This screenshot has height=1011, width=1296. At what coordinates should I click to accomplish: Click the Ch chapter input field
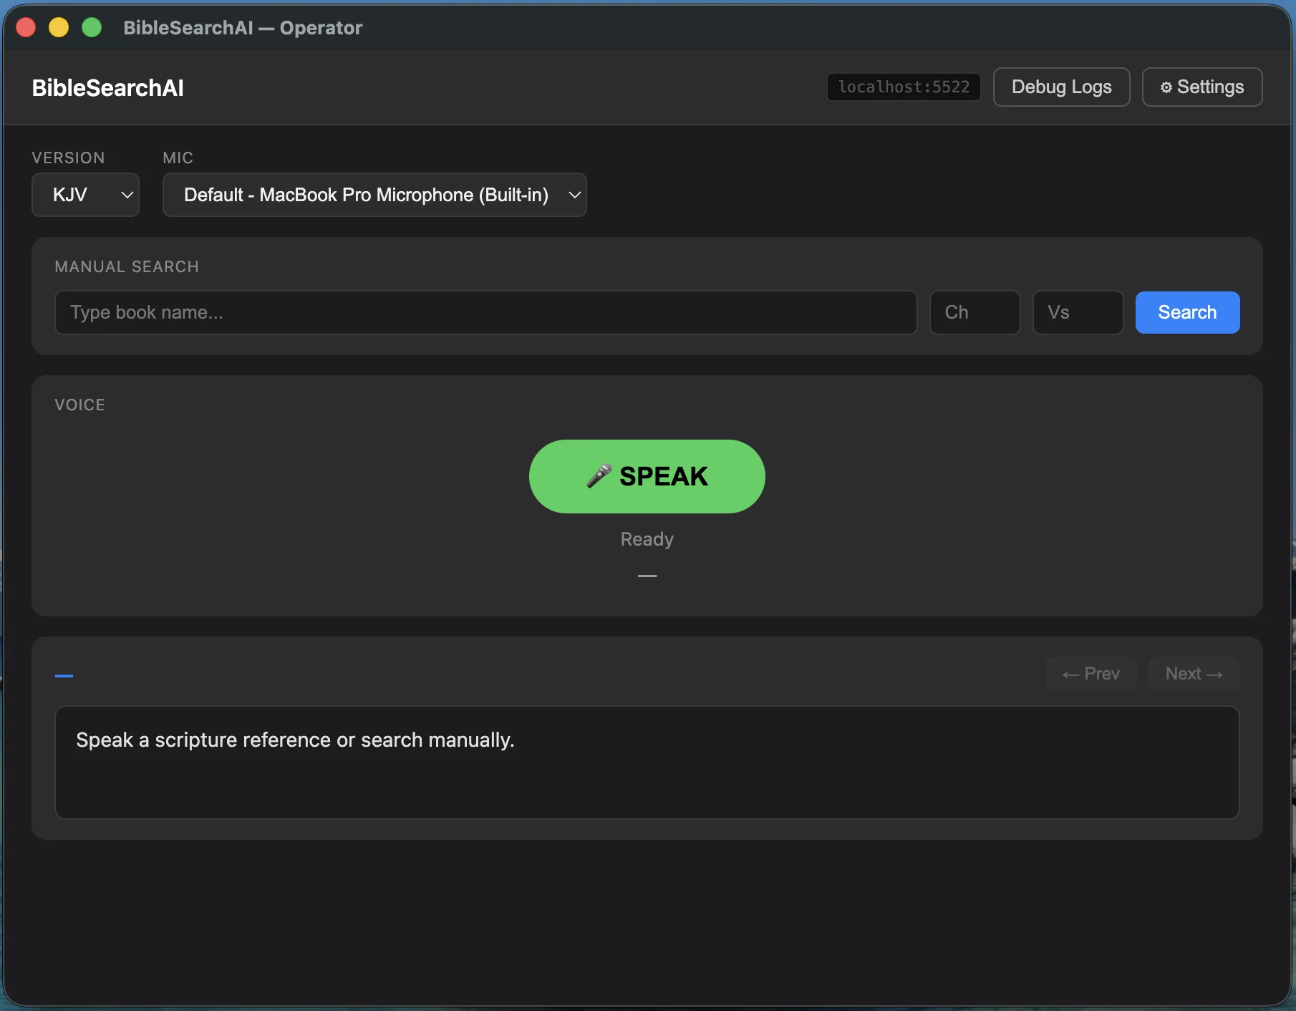click(x=974, y=312)
